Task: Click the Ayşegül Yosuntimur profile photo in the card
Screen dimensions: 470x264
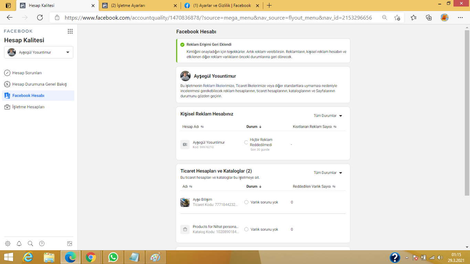Action: 185,76
